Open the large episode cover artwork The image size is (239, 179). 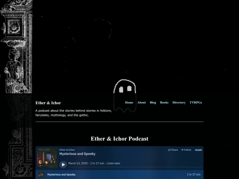47,158
